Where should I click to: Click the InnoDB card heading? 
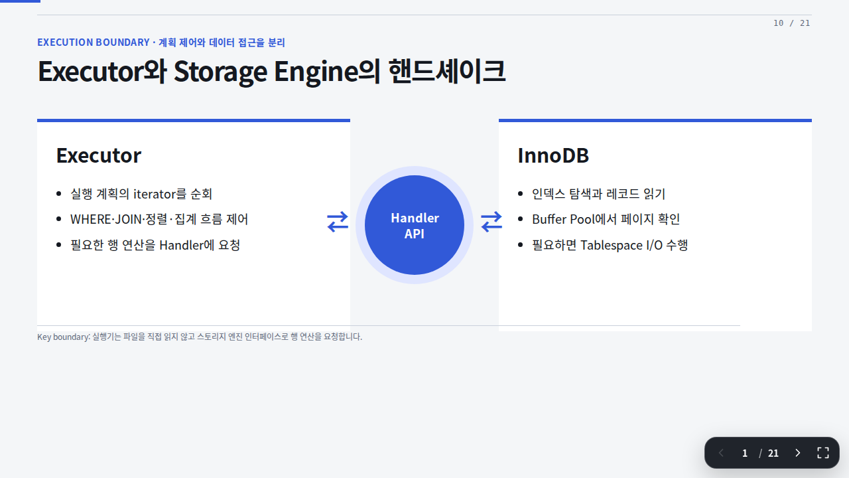point(553,155)
